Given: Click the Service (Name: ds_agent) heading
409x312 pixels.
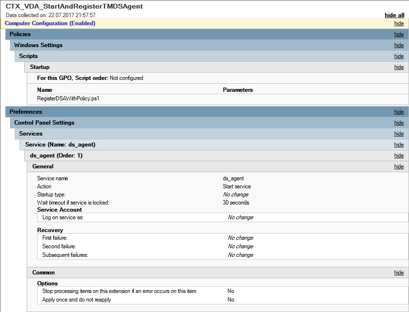Looking at the screenshot, I should pos(60,145).
